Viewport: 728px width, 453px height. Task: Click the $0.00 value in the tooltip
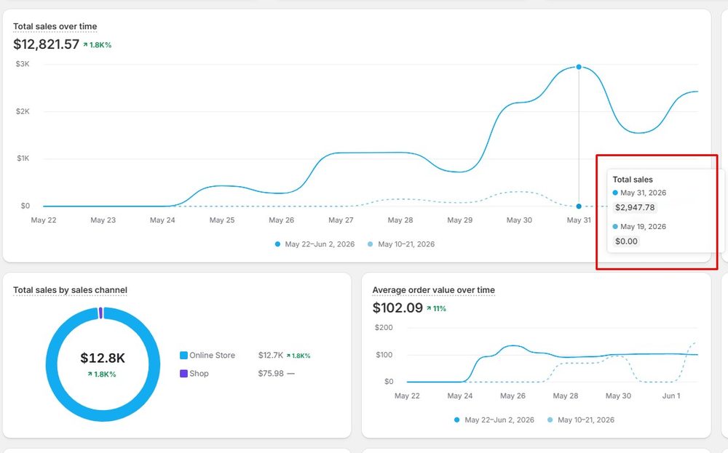626,241
